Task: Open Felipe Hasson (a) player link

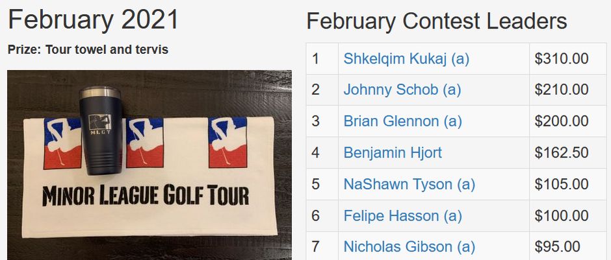Action: tap(402, 216)
